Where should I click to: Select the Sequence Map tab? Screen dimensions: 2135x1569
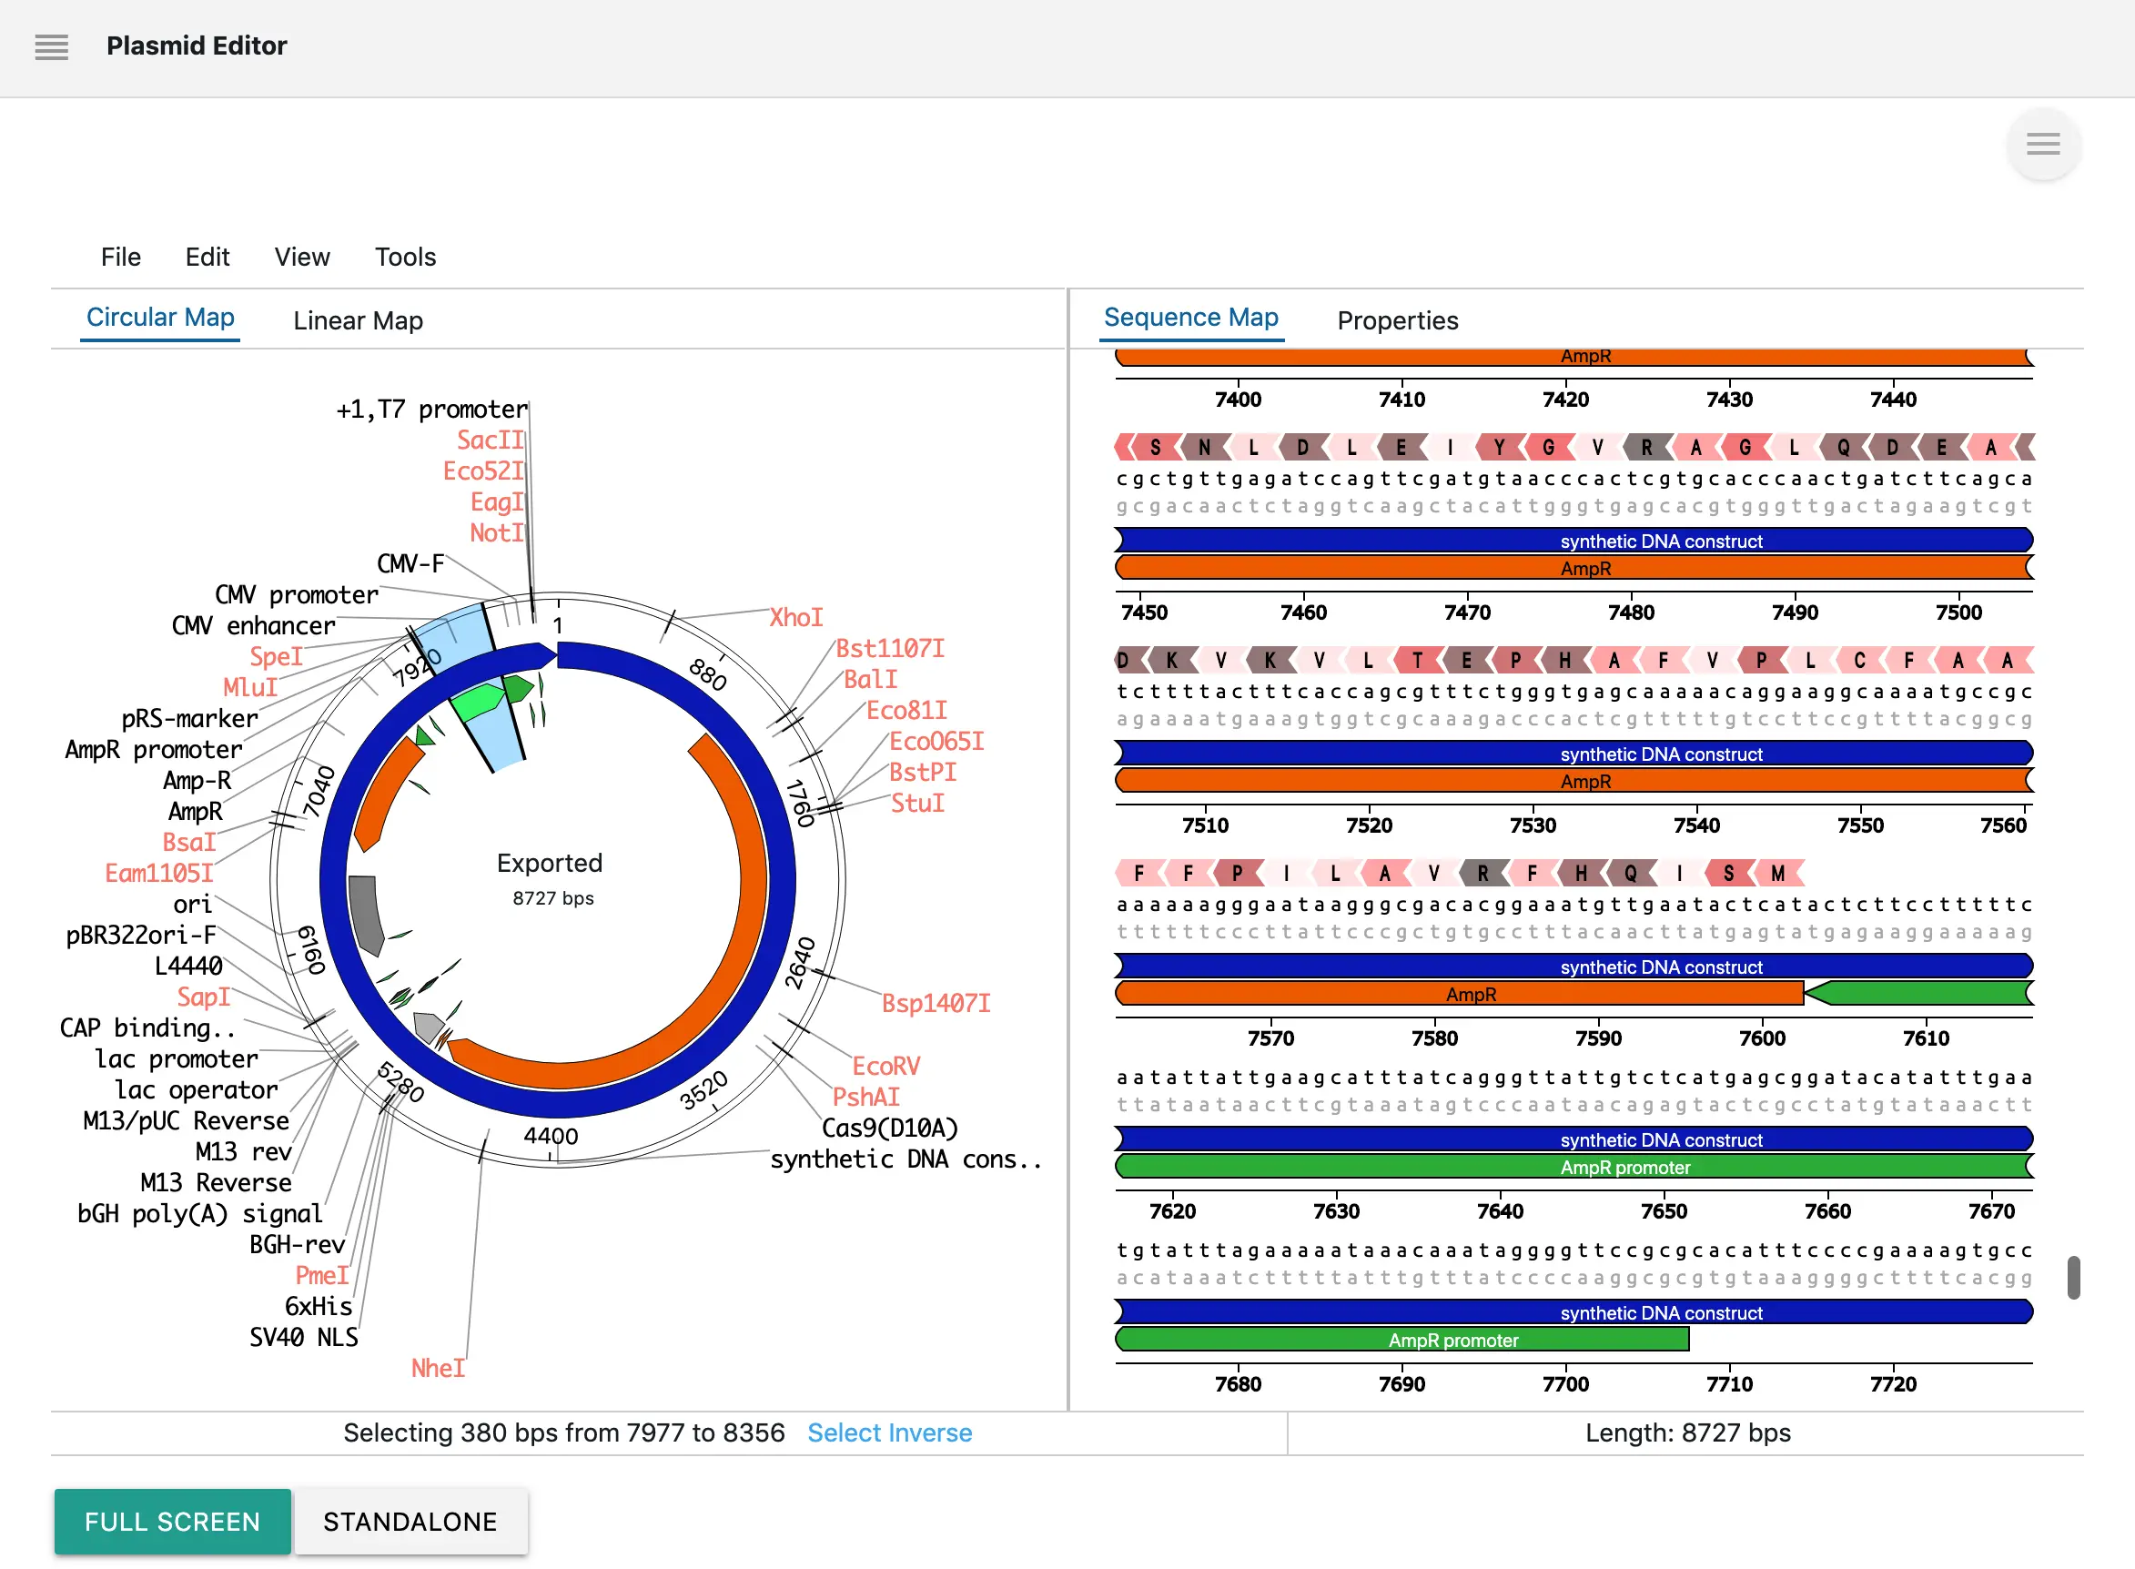click(x=1191, y=318)
